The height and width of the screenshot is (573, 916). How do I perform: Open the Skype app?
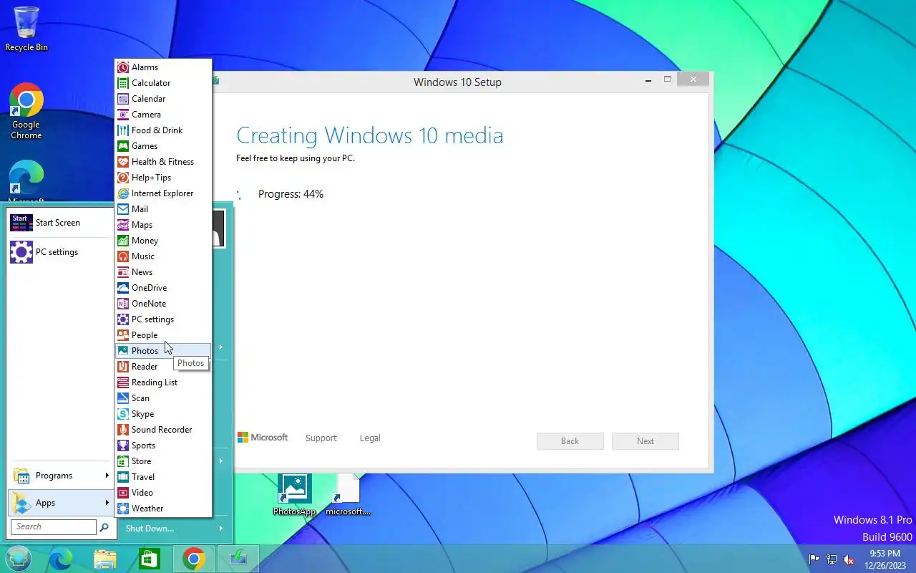tap(163, 414)
